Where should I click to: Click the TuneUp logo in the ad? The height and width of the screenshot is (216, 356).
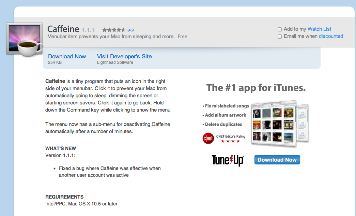[x=228, y=160]
